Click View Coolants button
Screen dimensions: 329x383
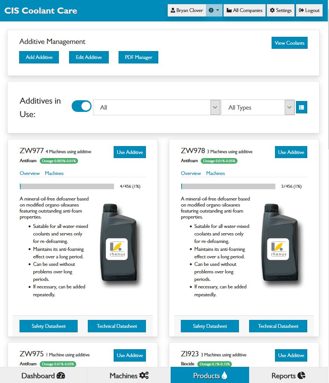click(289, 43)
